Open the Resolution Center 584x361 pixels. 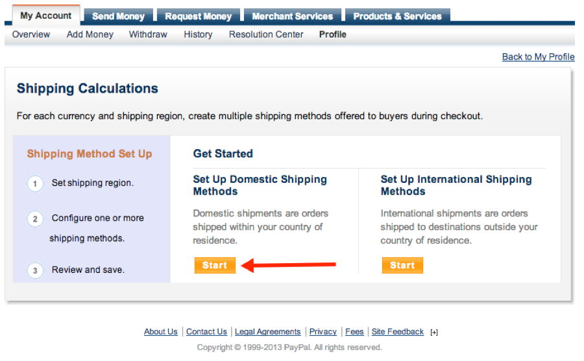click(x=266, y=34)
